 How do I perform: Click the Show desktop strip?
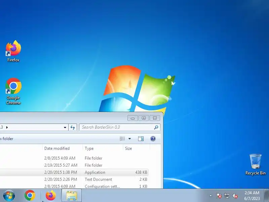(266, 196)
